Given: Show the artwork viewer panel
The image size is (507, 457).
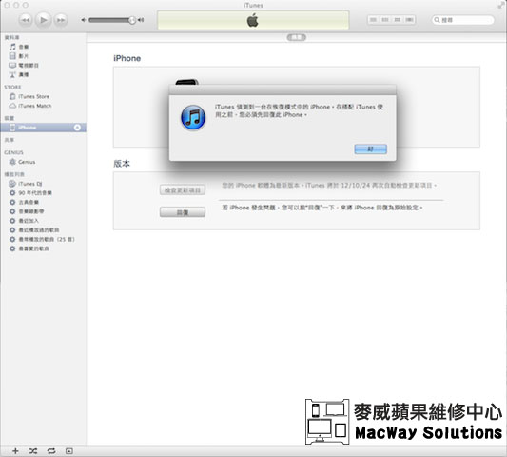Looking at the screenshot, I should pos(68,451).
